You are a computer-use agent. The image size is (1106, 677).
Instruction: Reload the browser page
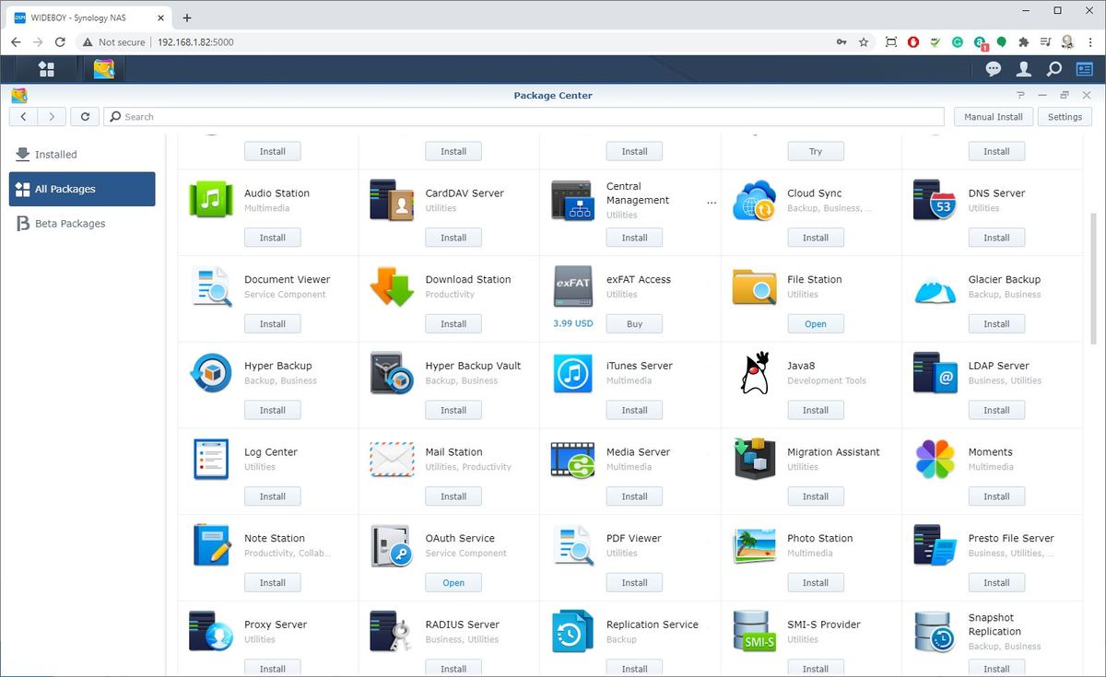(x=60, y=42)
